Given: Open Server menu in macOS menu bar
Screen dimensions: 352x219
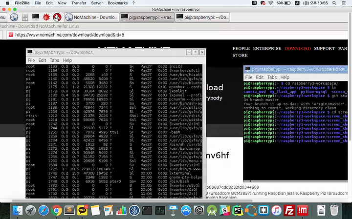Looking at the screenshot, I should pyautogui.click(x=97, y=3).
